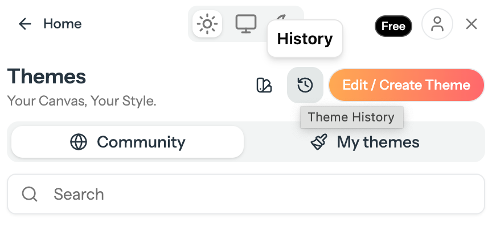Click the Theme History tooltip label
The width and height of the screenshot is (492, 236).
tap(351, 117)
